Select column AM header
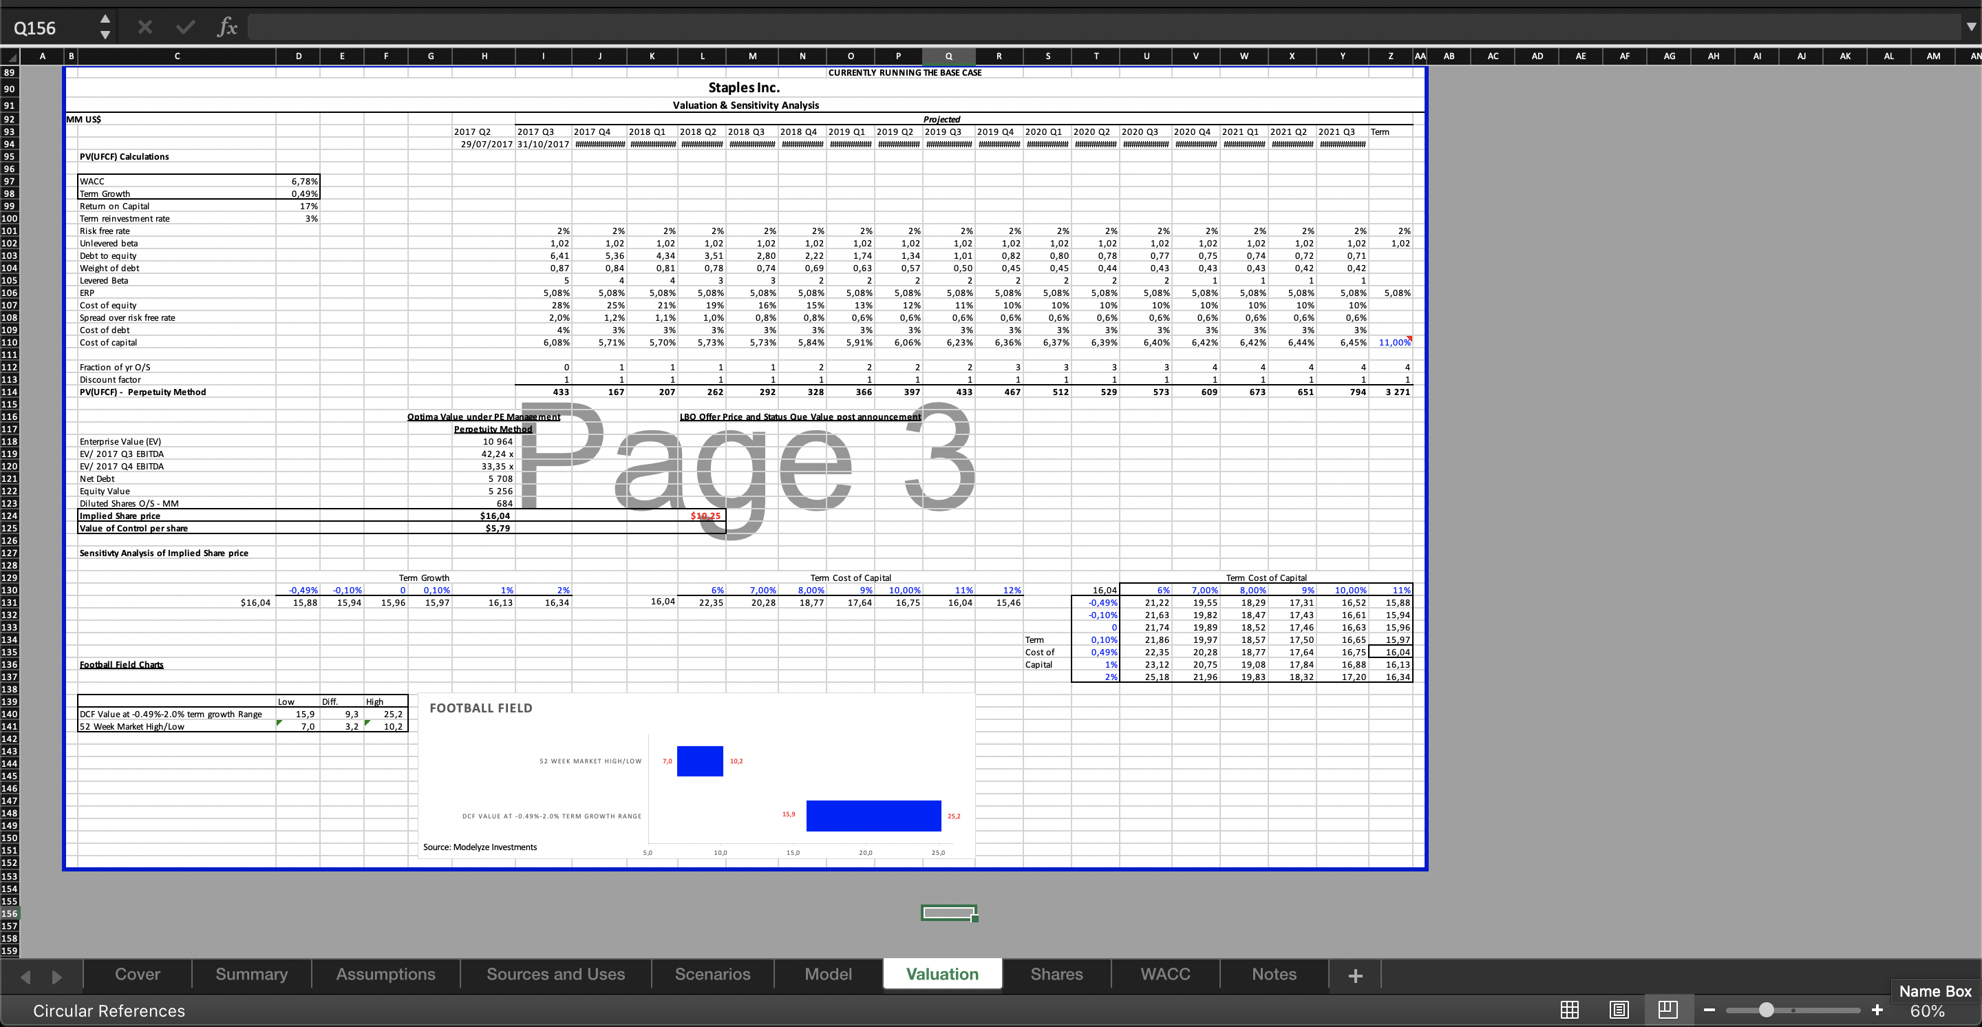The width and height of the screenshot is (1982, 1027). pos(1932,56)
